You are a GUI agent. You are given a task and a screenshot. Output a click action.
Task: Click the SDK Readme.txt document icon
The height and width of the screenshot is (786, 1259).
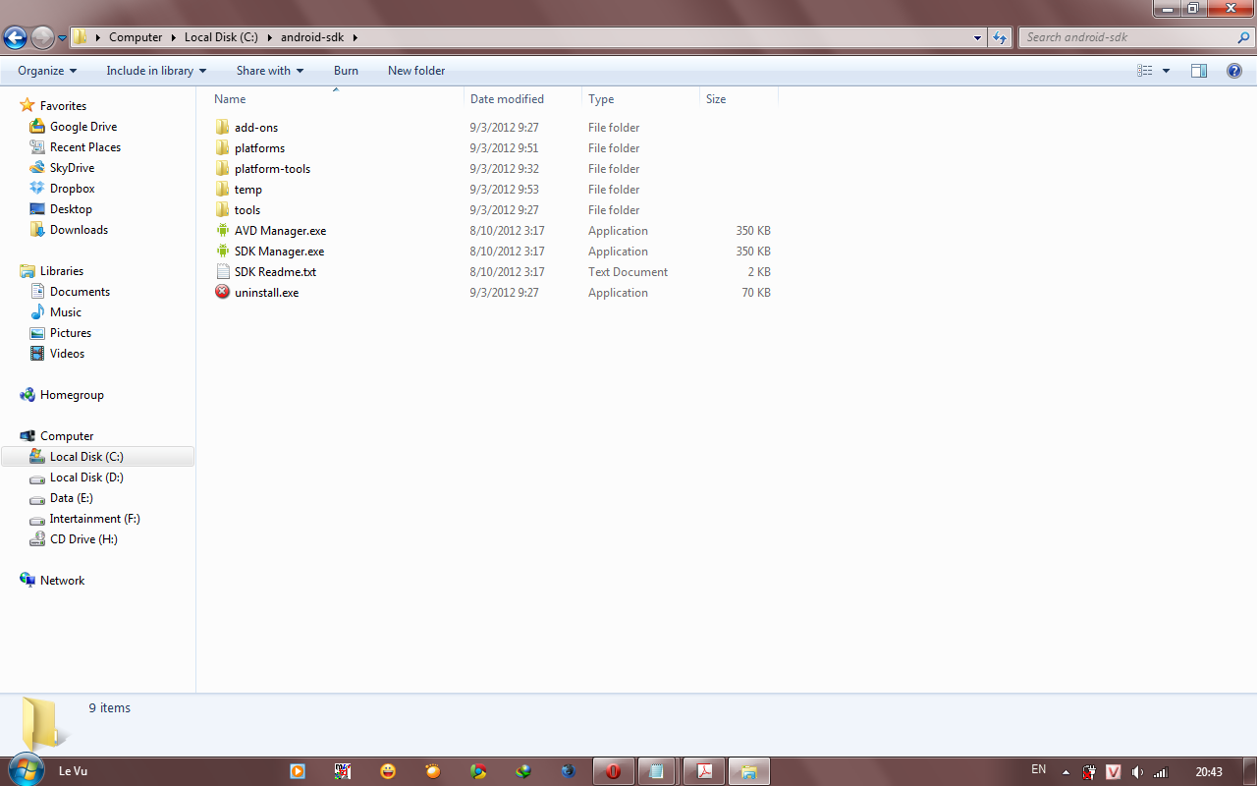coord(223,272)
